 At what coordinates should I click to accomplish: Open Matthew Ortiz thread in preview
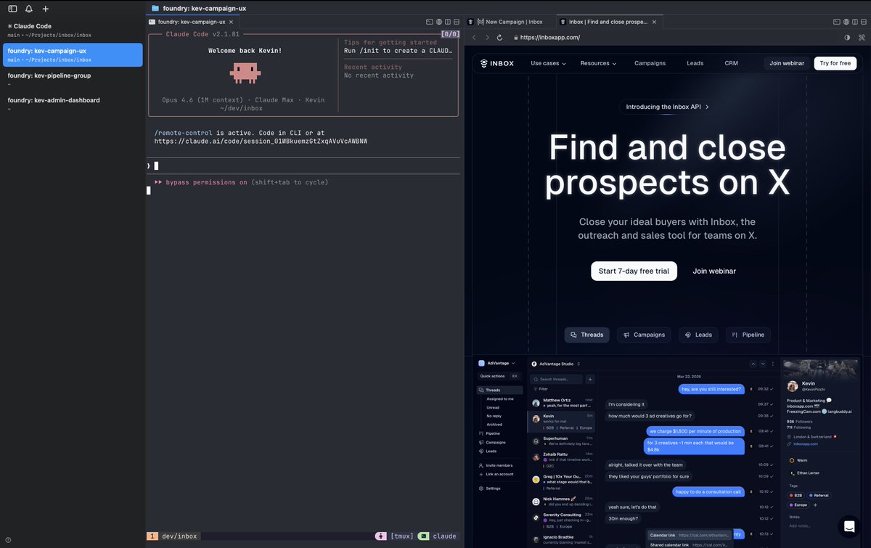563,402
